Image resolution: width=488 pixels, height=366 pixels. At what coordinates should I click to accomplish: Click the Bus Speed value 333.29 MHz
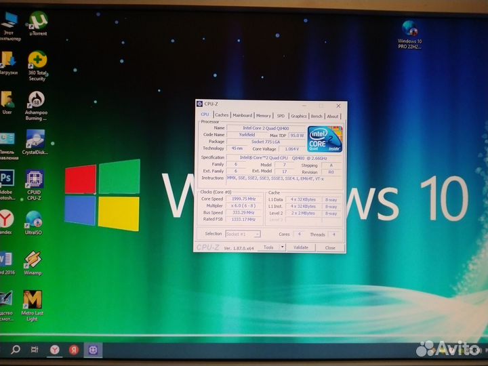[244, 213]
